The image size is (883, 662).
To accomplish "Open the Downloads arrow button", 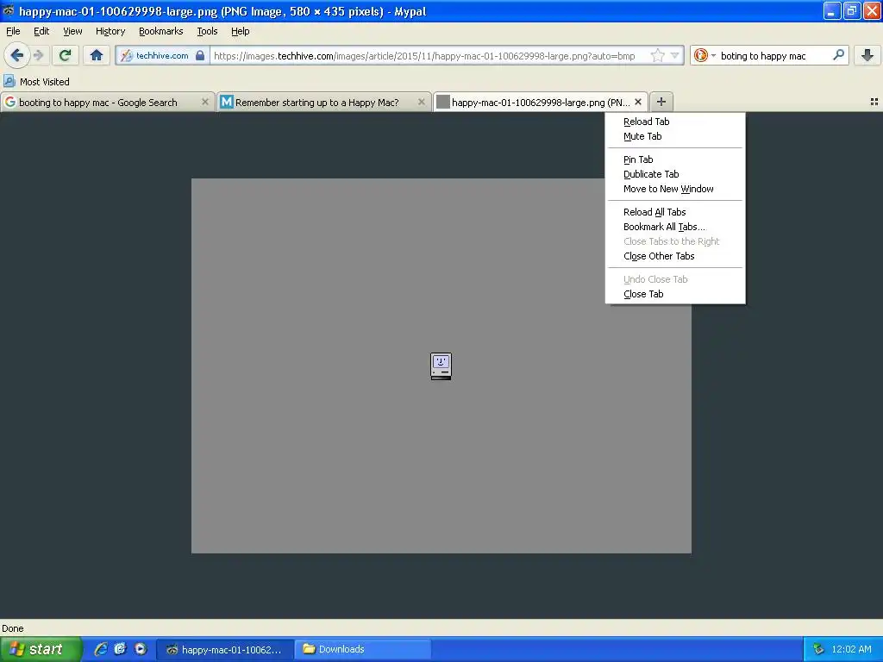I will [867, 55].
